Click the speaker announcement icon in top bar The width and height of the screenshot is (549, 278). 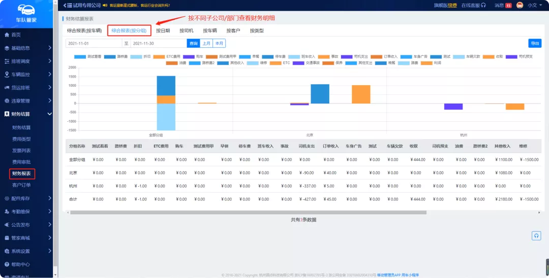105,5
